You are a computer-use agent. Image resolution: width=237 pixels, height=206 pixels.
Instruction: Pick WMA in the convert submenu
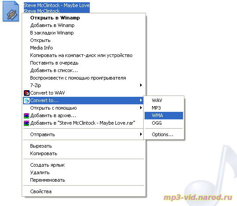[x=164, y=115]
